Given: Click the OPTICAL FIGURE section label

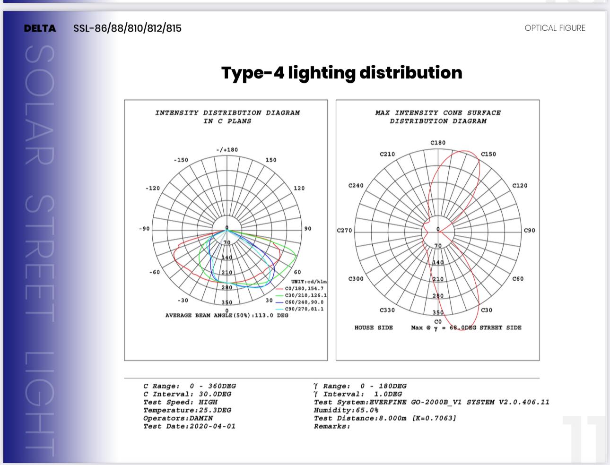Looking at the screenshot, I should 555,28.
